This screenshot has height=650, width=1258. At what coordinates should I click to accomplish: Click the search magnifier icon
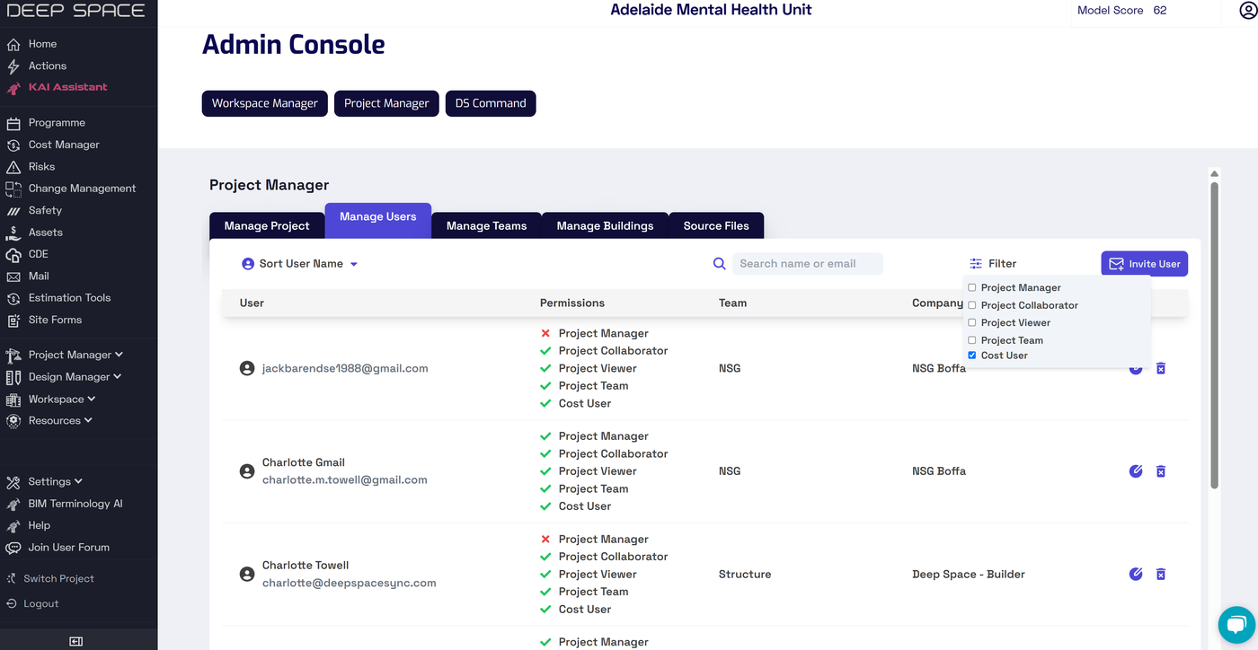pos(720,264)
